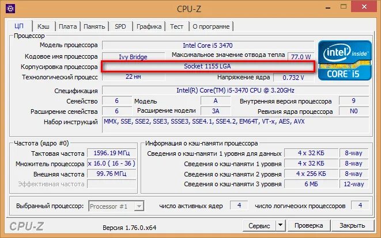
Task: Click the instruction set list MMX, SSE
Action: [x=235, y=125]
